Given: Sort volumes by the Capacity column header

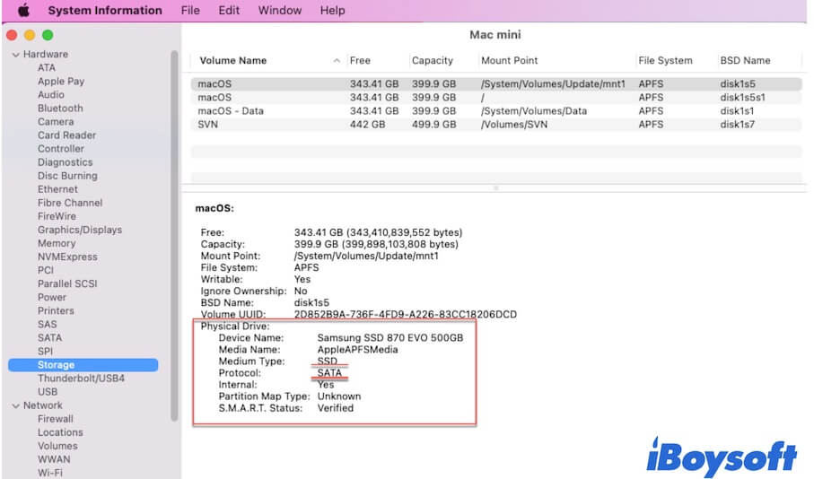Looking at the screenshot, I should coord(433,61).
